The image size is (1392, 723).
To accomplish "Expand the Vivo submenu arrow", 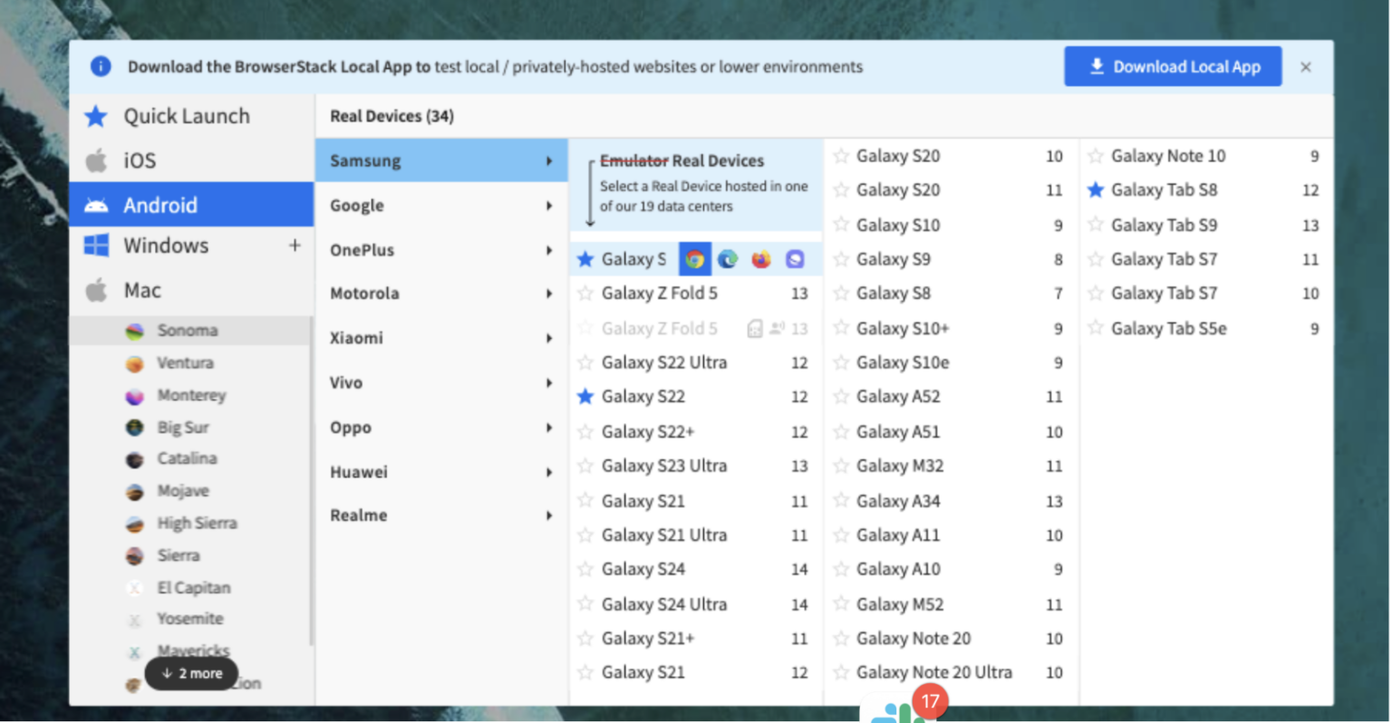I will click(x=549, y=383).
